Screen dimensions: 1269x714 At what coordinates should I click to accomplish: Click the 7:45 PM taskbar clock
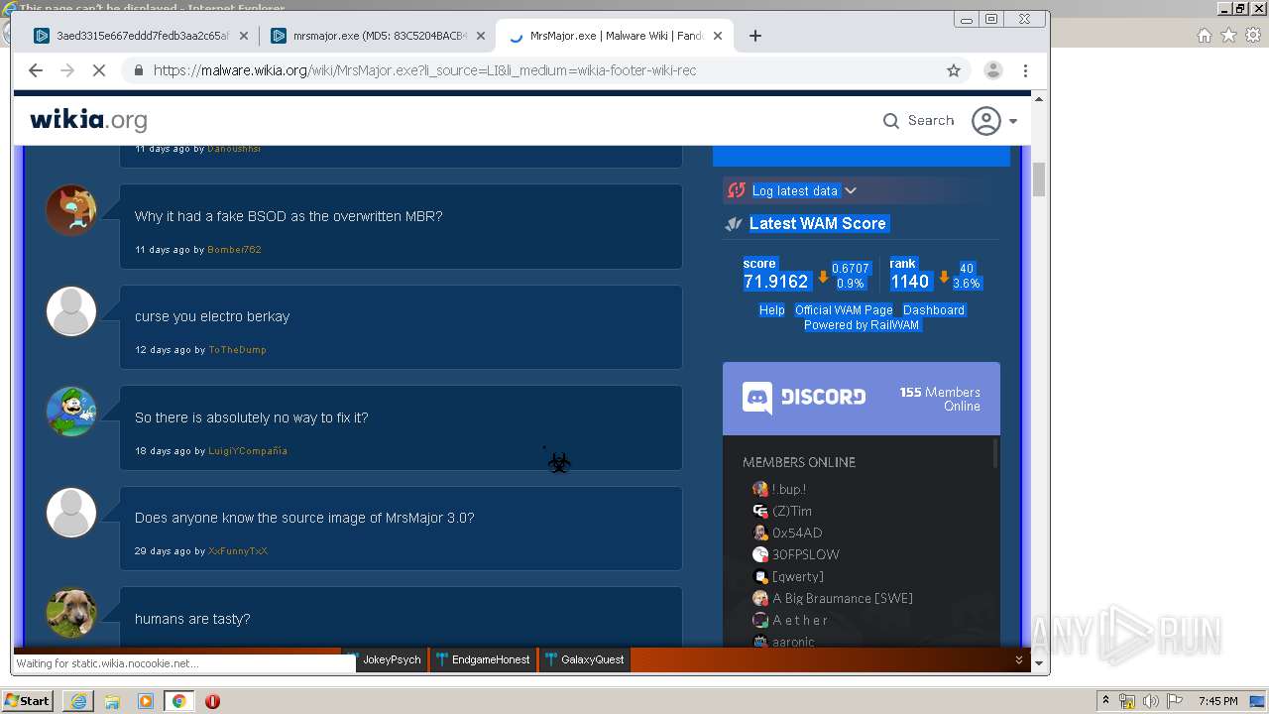pyautogui.click(x=1218, y=701)
